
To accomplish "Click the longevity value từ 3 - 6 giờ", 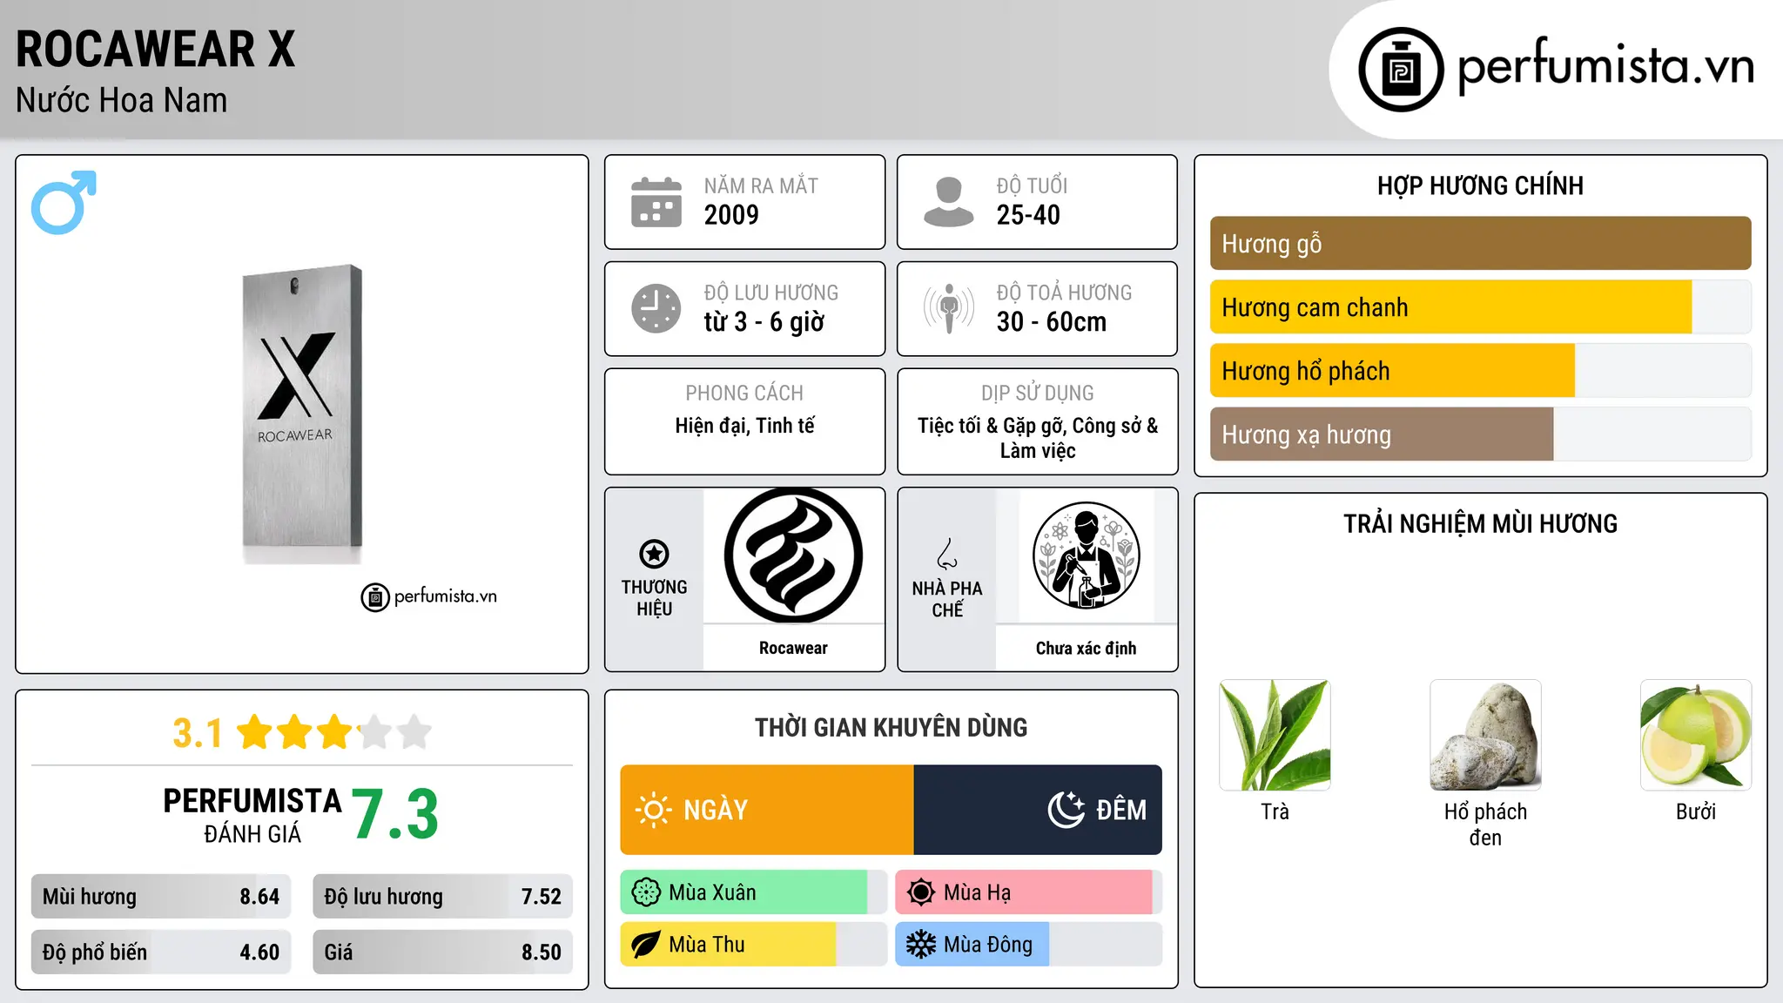I will 764,322.
